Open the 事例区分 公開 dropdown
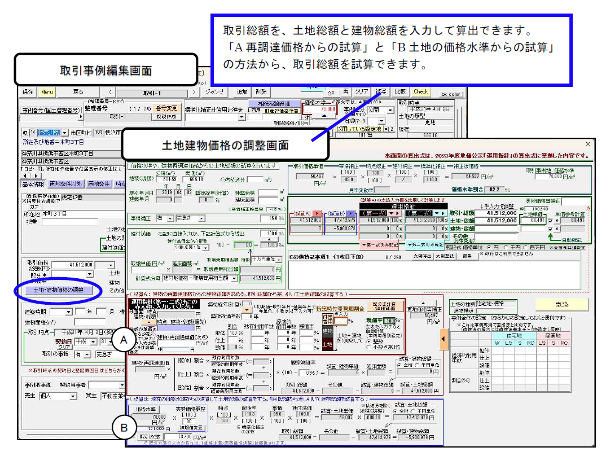This screenshot has width=606, height=456. coord(390,110)
